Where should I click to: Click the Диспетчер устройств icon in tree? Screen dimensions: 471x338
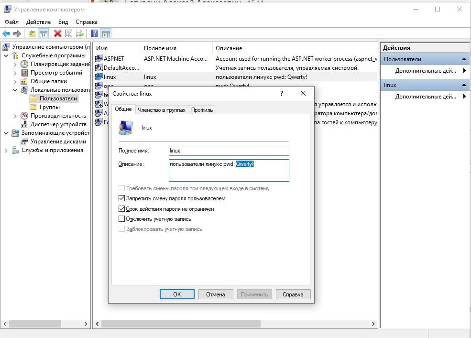coord(25,124)
